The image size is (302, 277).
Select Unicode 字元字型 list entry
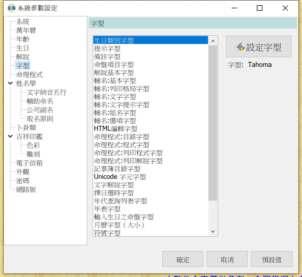point(120,177)
